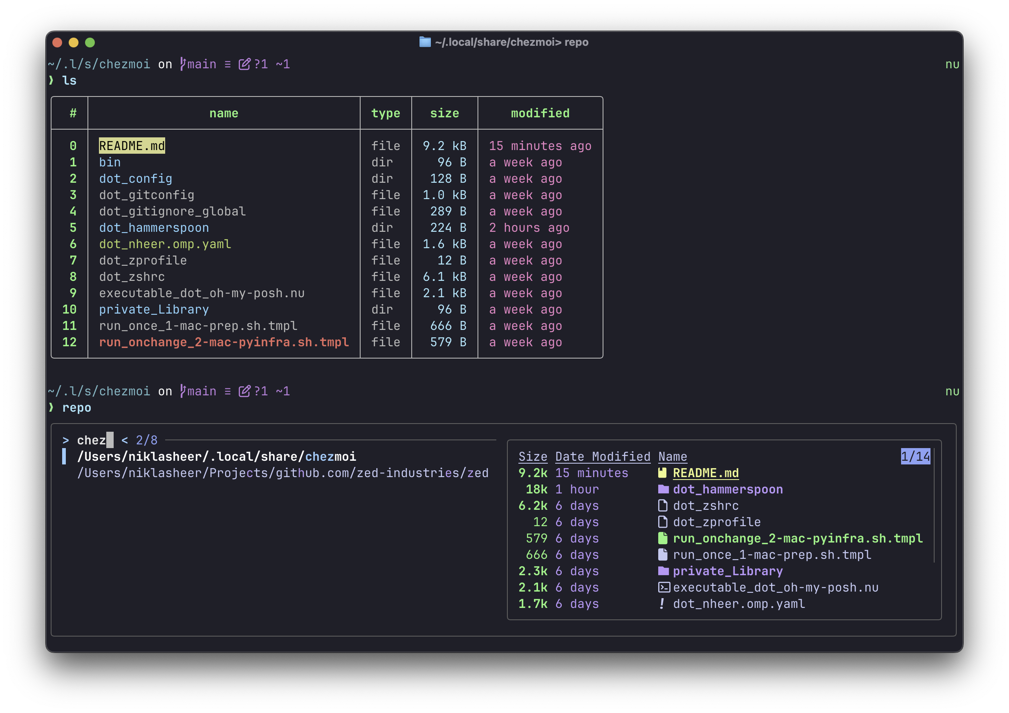Image resolution: width=1009 pixels, height=713 pixels.
Task: Click the folder icon in the window title
Action: 425,42
